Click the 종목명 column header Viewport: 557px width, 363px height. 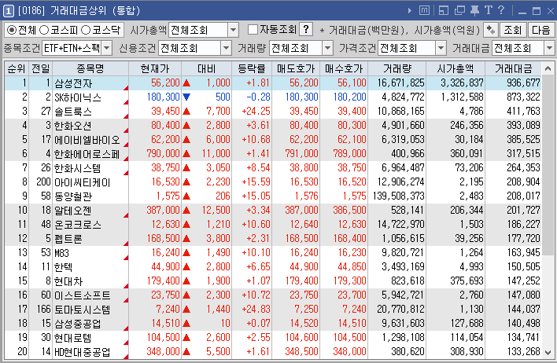tap(90, 68)
